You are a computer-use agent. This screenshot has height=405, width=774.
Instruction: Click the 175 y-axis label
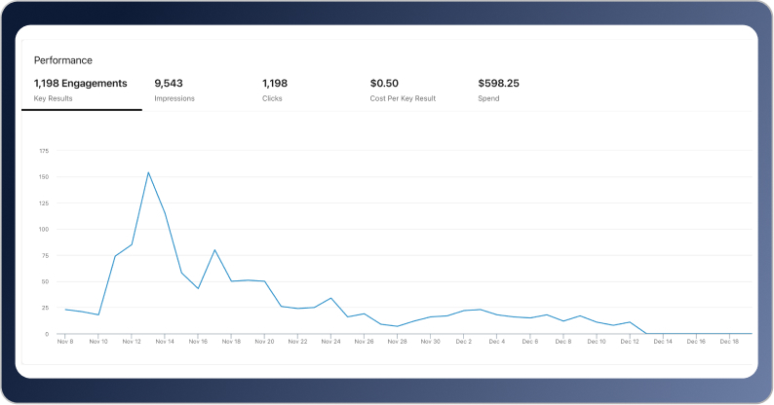point(44,151)
